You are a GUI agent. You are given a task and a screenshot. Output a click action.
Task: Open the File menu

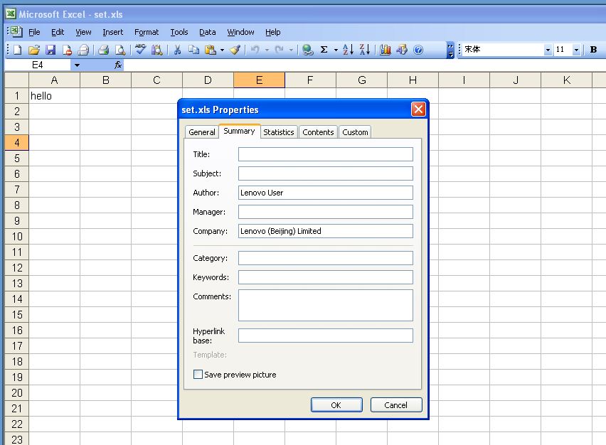34,32
